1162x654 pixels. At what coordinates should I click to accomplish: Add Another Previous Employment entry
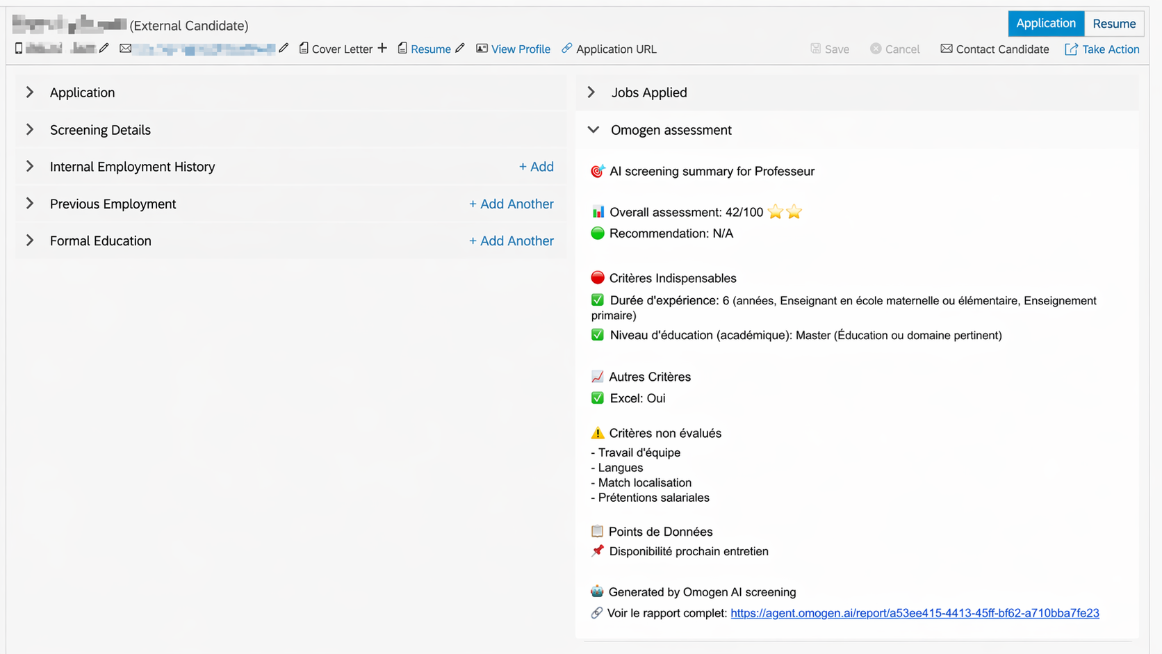point(512,204)
